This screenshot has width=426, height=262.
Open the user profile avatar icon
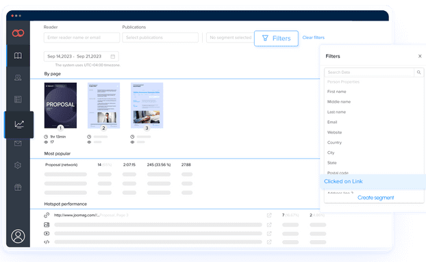pyautogui.click(x=18, y=236)
